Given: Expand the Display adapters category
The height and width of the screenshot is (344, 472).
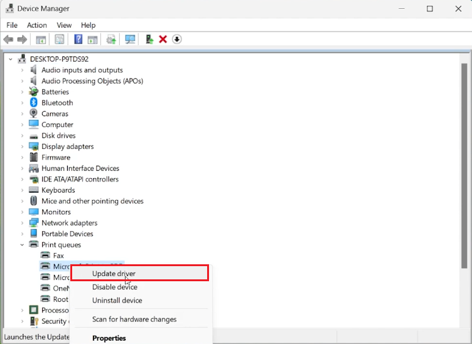Looking at the screenshot, I should pyautogui.click(x=23, y=147).
